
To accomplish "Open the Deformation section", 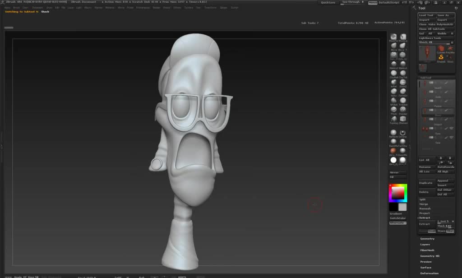I will coord(430,273).
